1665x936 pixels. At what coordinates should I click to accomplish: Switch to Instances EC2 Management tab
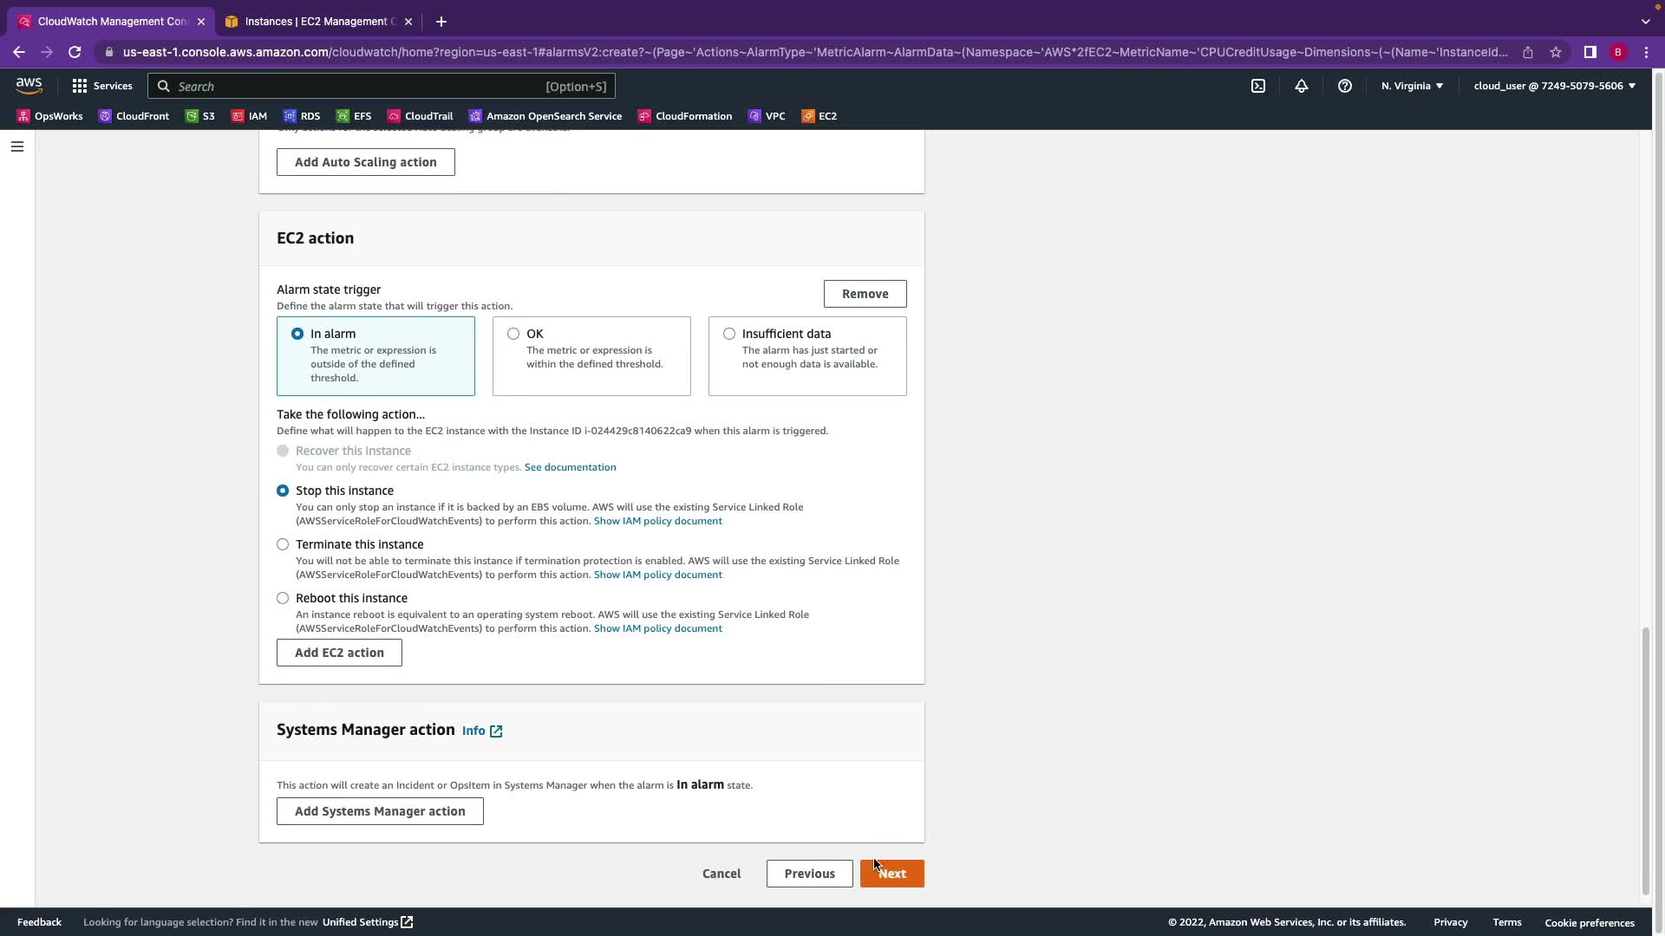click(317, 22)
